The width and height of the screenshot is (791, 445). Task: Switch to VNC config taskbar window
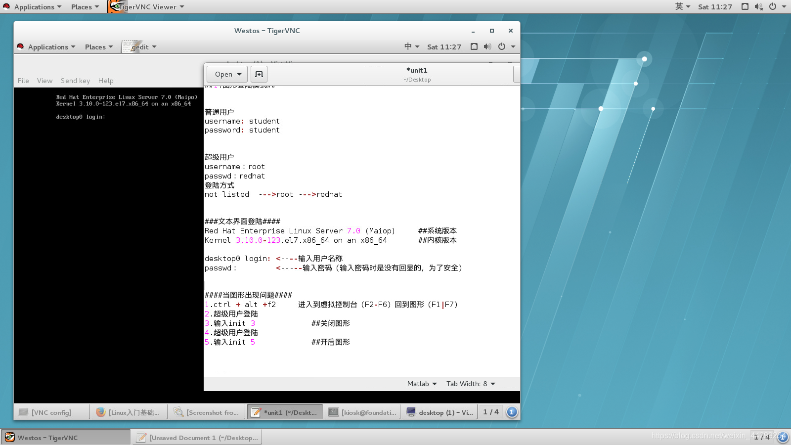click(x=51, y=412)
